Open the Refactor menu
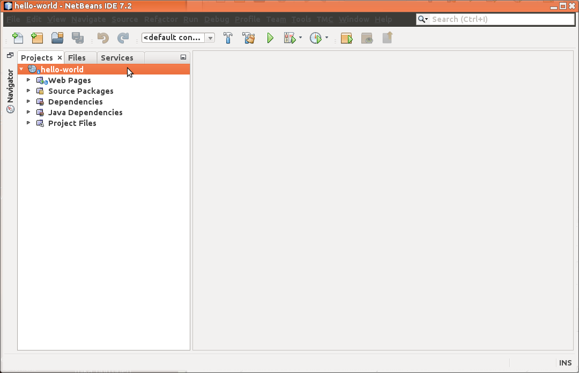The height and width of the screenshot is (373, 579). [161, 19]
